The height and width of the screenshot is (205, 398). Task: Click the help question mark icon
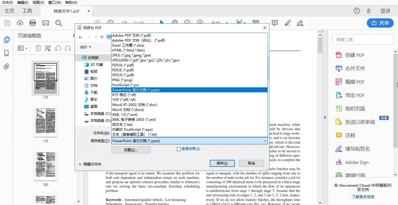click(357, 10)
